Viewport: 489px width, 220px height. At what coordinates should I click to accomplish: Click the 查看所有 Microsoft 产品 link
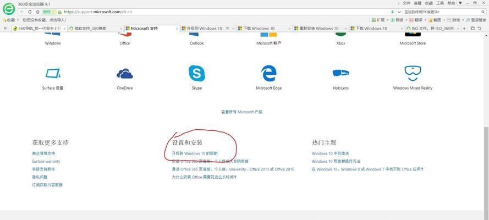241,112
